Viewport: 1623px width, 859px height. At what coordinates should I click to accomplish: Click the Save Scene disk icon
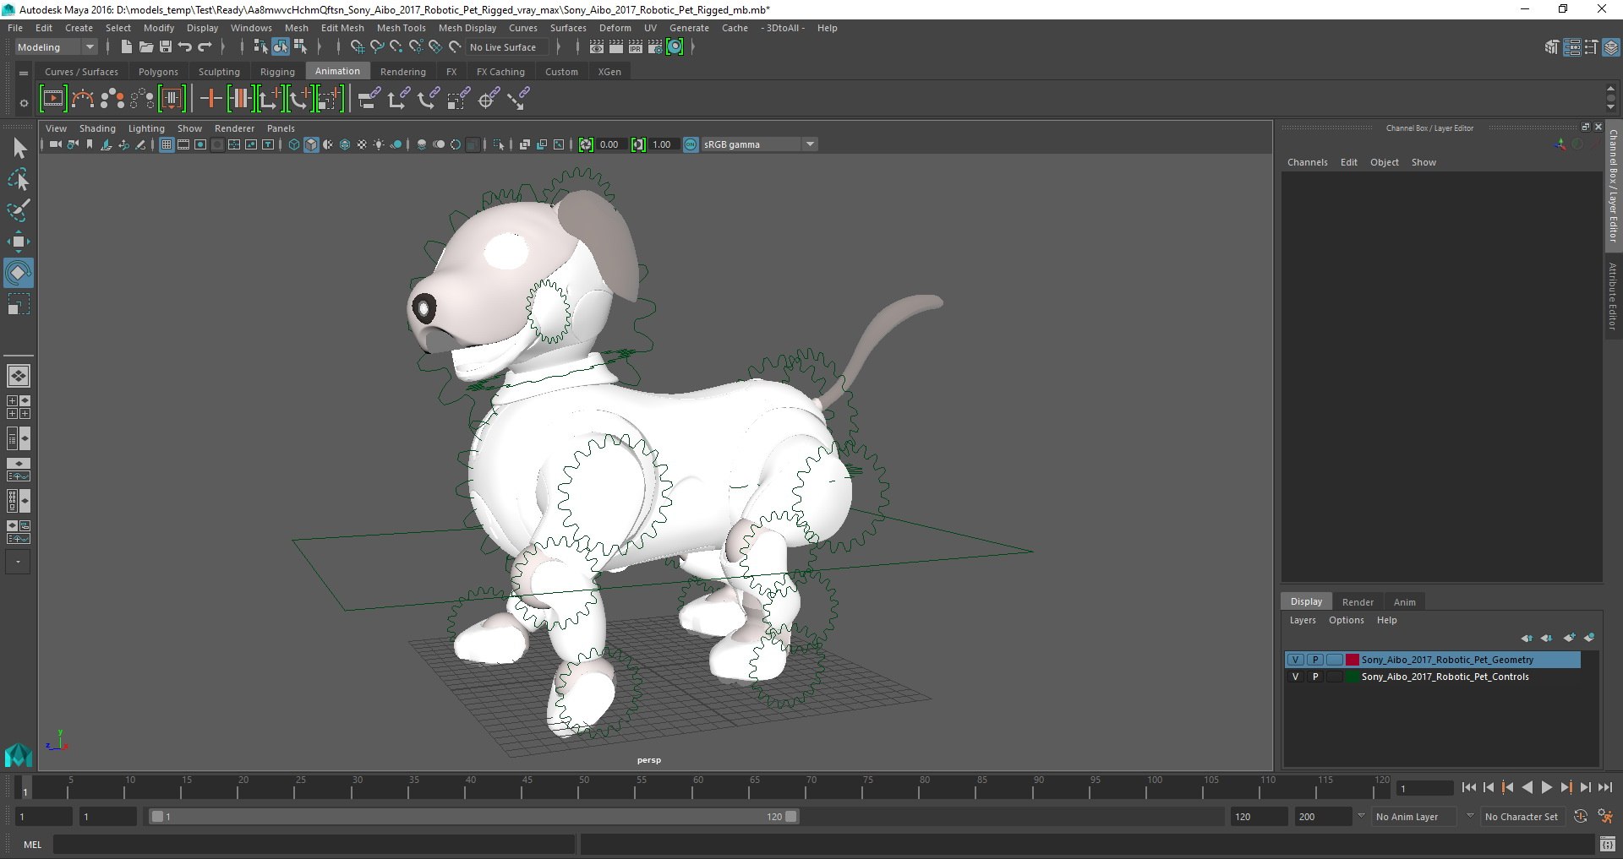[166, 47]
